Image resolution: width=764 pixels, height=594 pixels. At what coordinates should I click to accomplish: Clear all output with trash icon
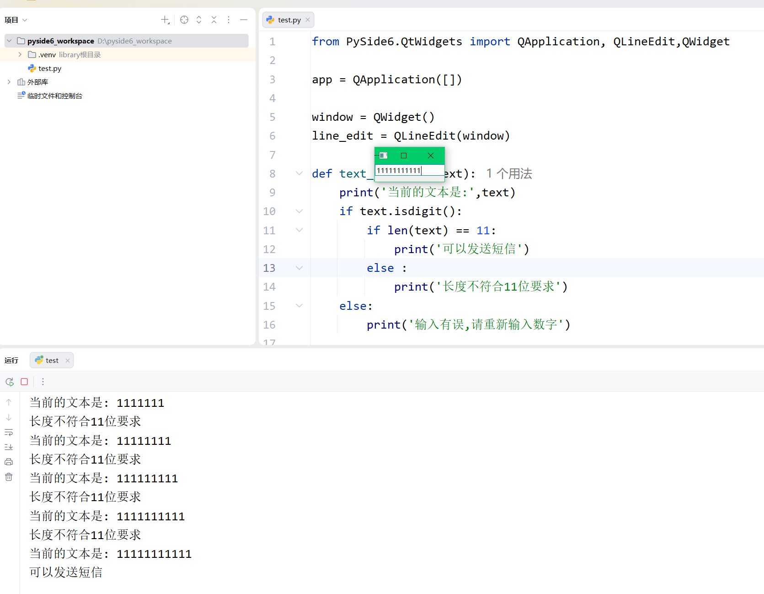point(9,476)
